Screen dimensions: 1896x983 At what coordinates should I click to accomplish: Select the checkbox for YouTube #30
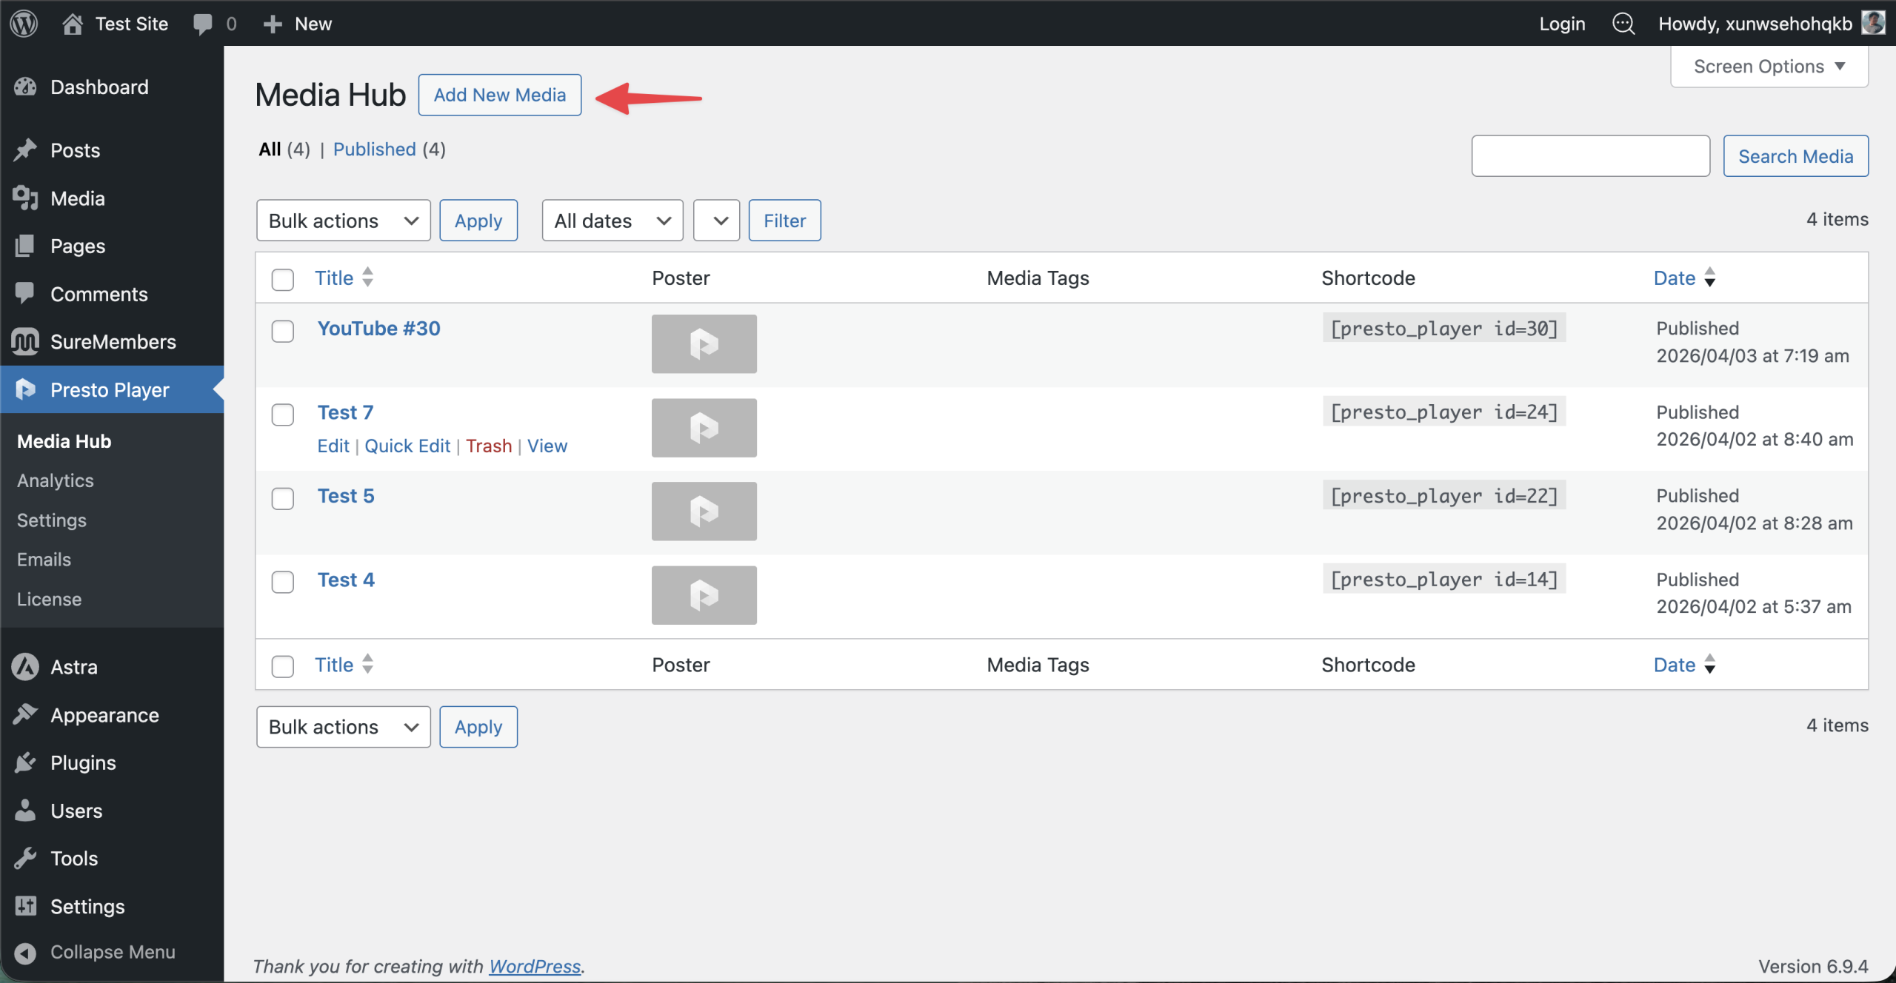point(282,332)
